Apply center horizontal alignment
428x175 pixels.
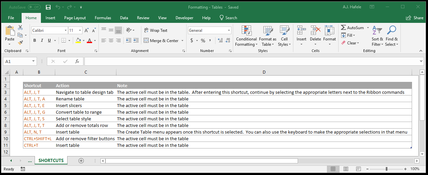[x=111, y=40]
